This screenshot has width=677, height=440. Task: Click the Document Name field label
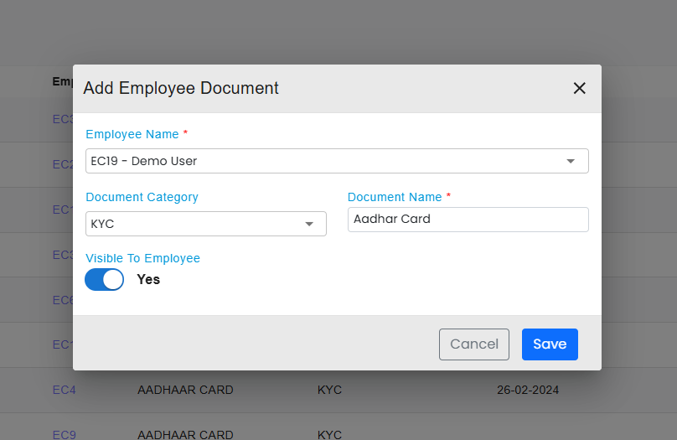coord(395,197)
